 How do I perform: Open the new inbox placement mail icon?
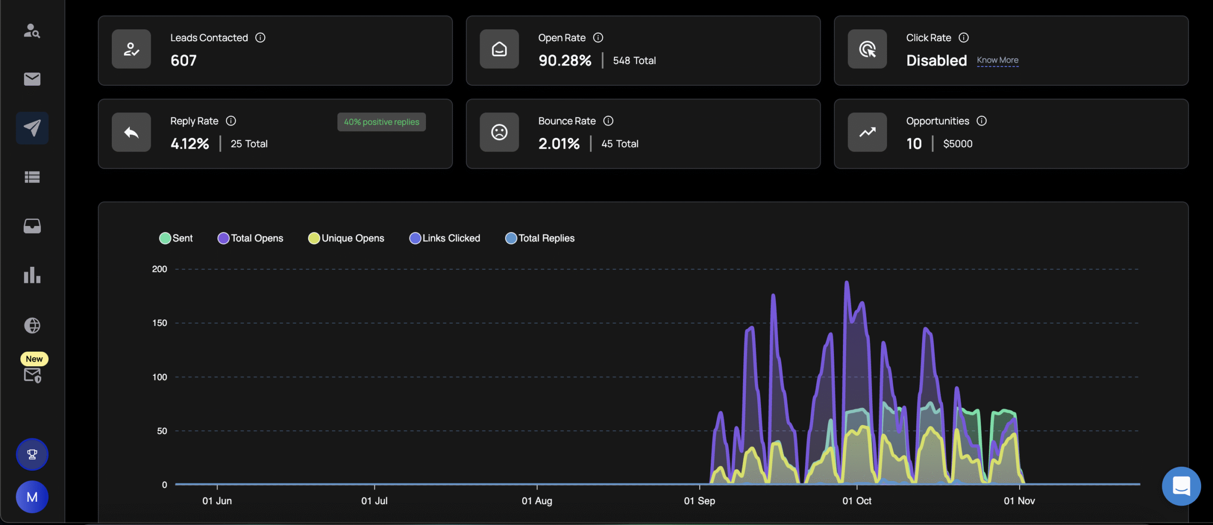[32, 375]
